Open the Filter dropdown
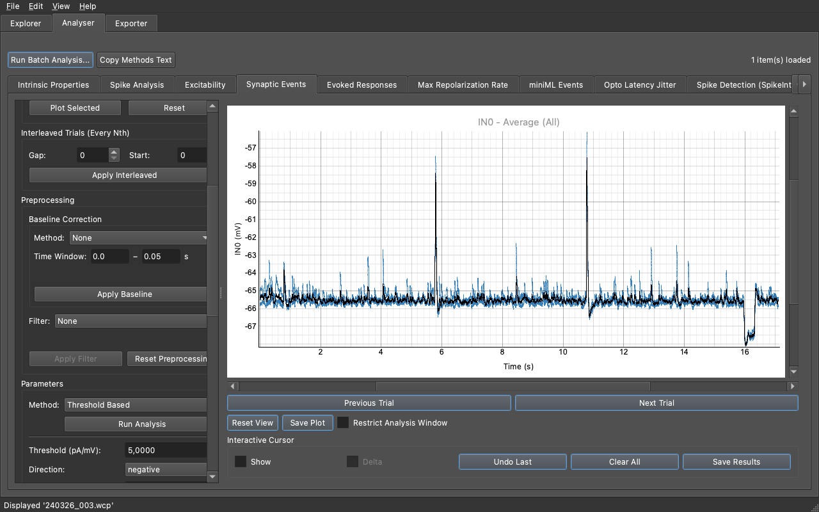 tap(131, 321)
